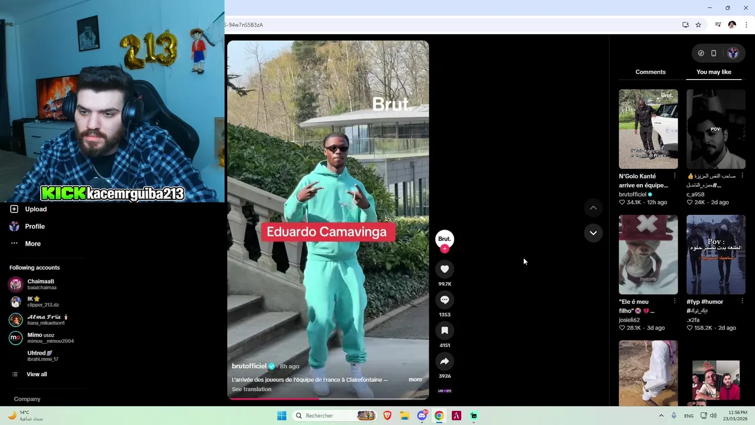Open Discord from the taskbar
Screen dimensions: 755x425
pyautogui.click(x=422, y=416)
